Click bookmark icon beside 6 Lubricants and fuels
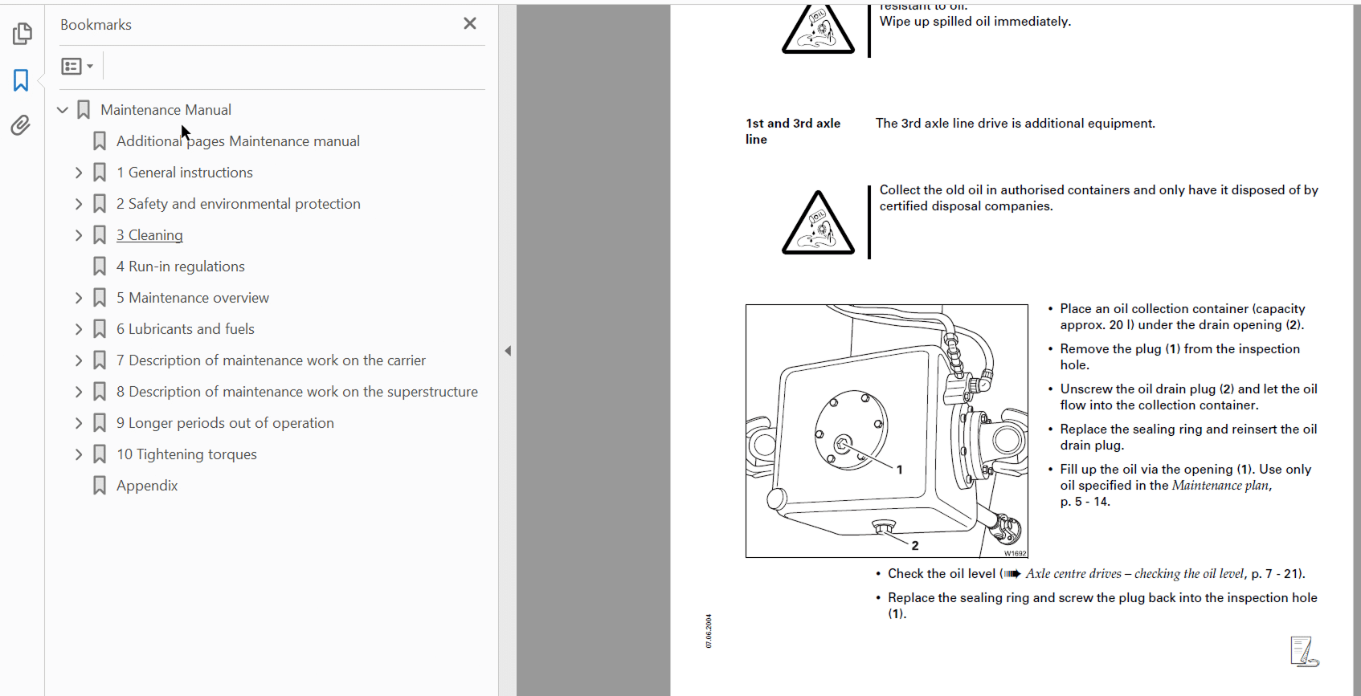This screenshot has height=696, width=1361. pos(100,329)
